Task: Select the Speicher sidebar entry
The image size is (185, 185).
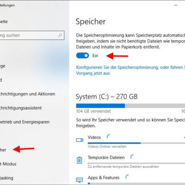Action: pyautogui.click(x=3, y=150)
